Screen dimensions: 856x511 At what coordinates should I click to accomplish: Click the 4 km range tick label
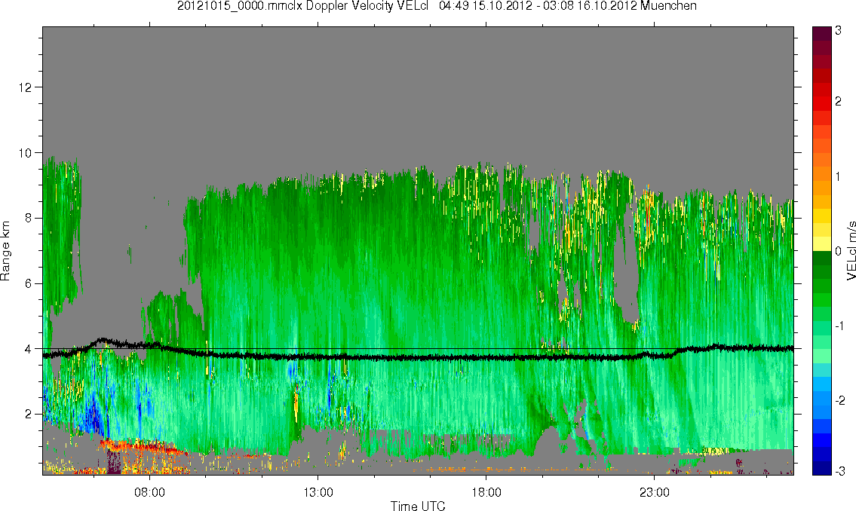coord(29,349)
